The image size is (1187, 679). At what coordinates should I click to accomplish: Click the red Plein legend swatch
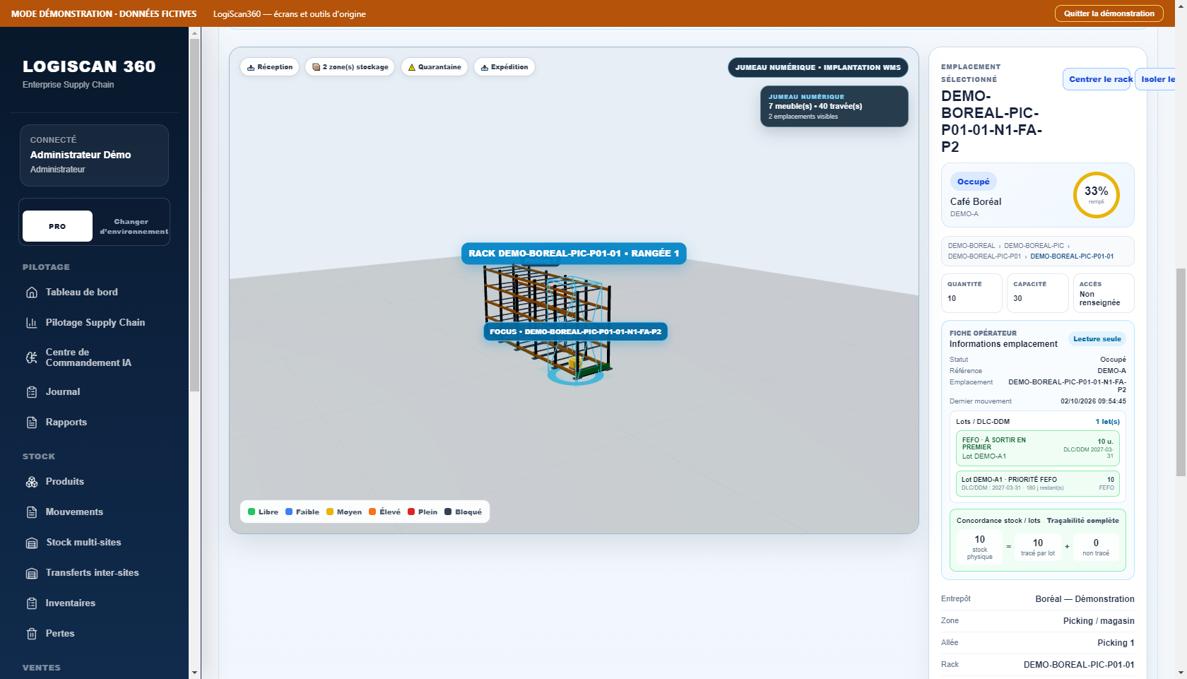pos(411,512)
